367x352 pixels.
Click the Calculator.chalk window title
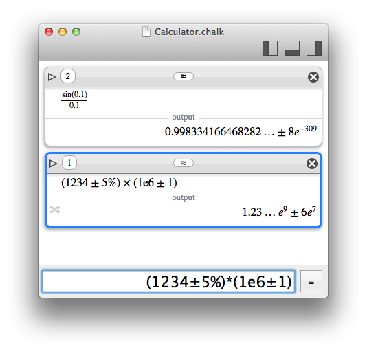(x=189, y=32)
